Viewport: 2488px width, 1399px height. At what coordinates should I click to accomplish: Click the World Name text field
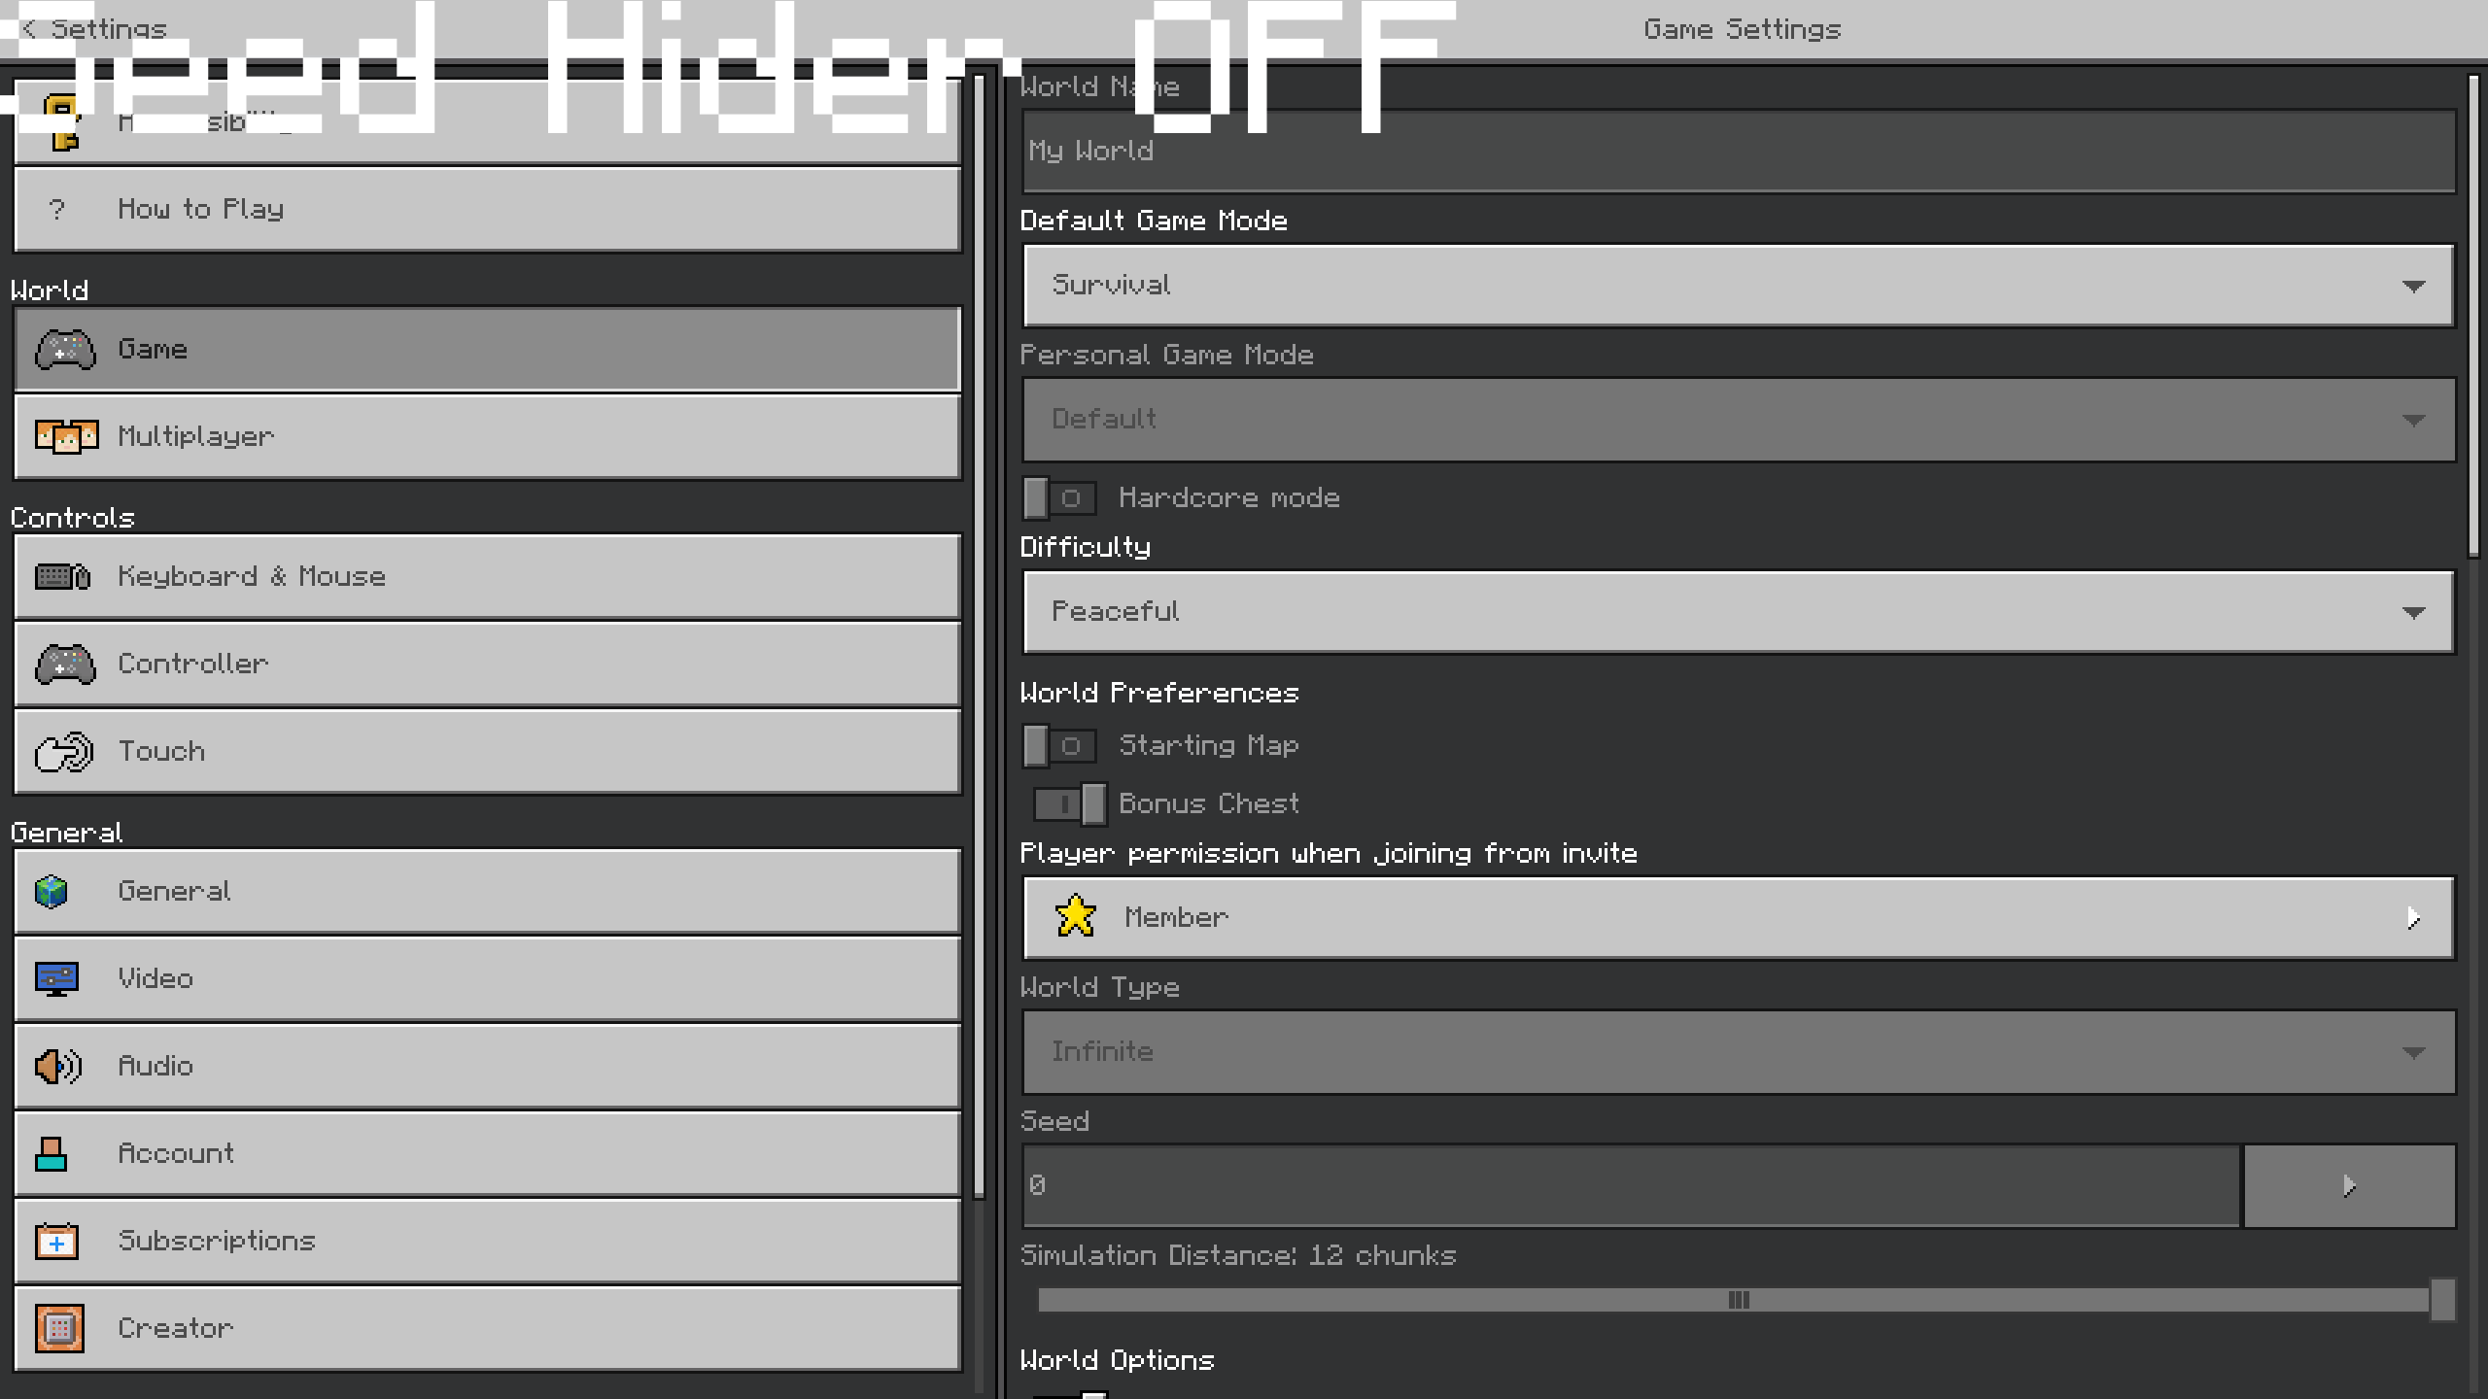click(1738, 152)
